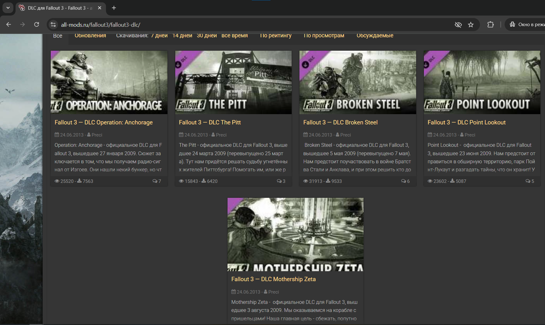545x325 pixels.
Task: Reload the current page
Action: 36,25
